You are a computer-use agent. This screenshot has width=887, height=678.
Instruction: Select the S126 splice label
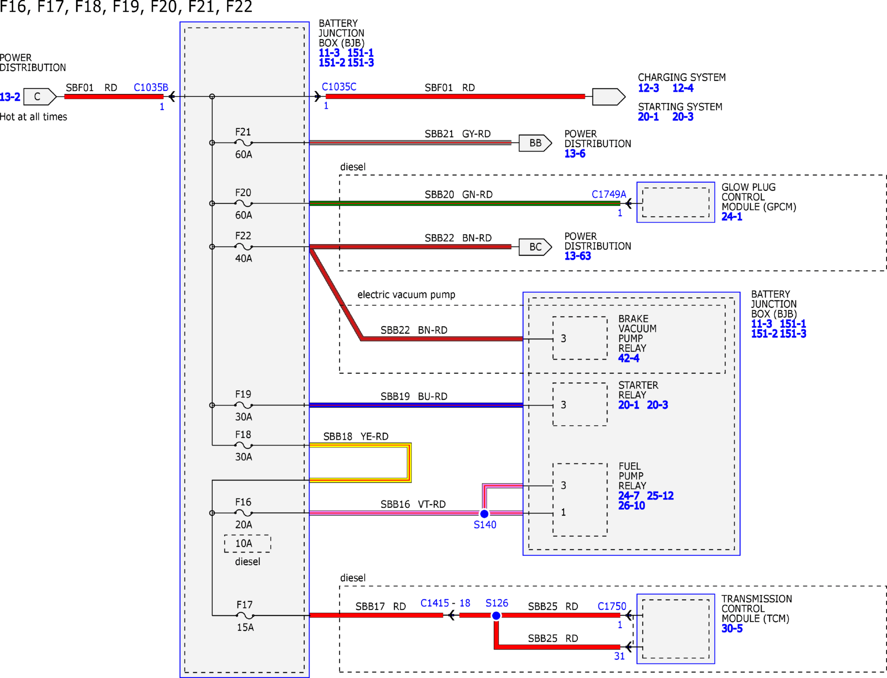click(497, 603)
